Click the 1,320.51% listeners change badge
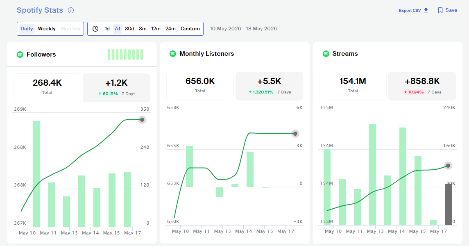 261,92
